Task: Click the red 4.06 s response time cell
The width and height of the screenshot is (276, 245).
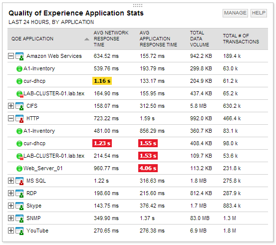Action: (148, 168)
